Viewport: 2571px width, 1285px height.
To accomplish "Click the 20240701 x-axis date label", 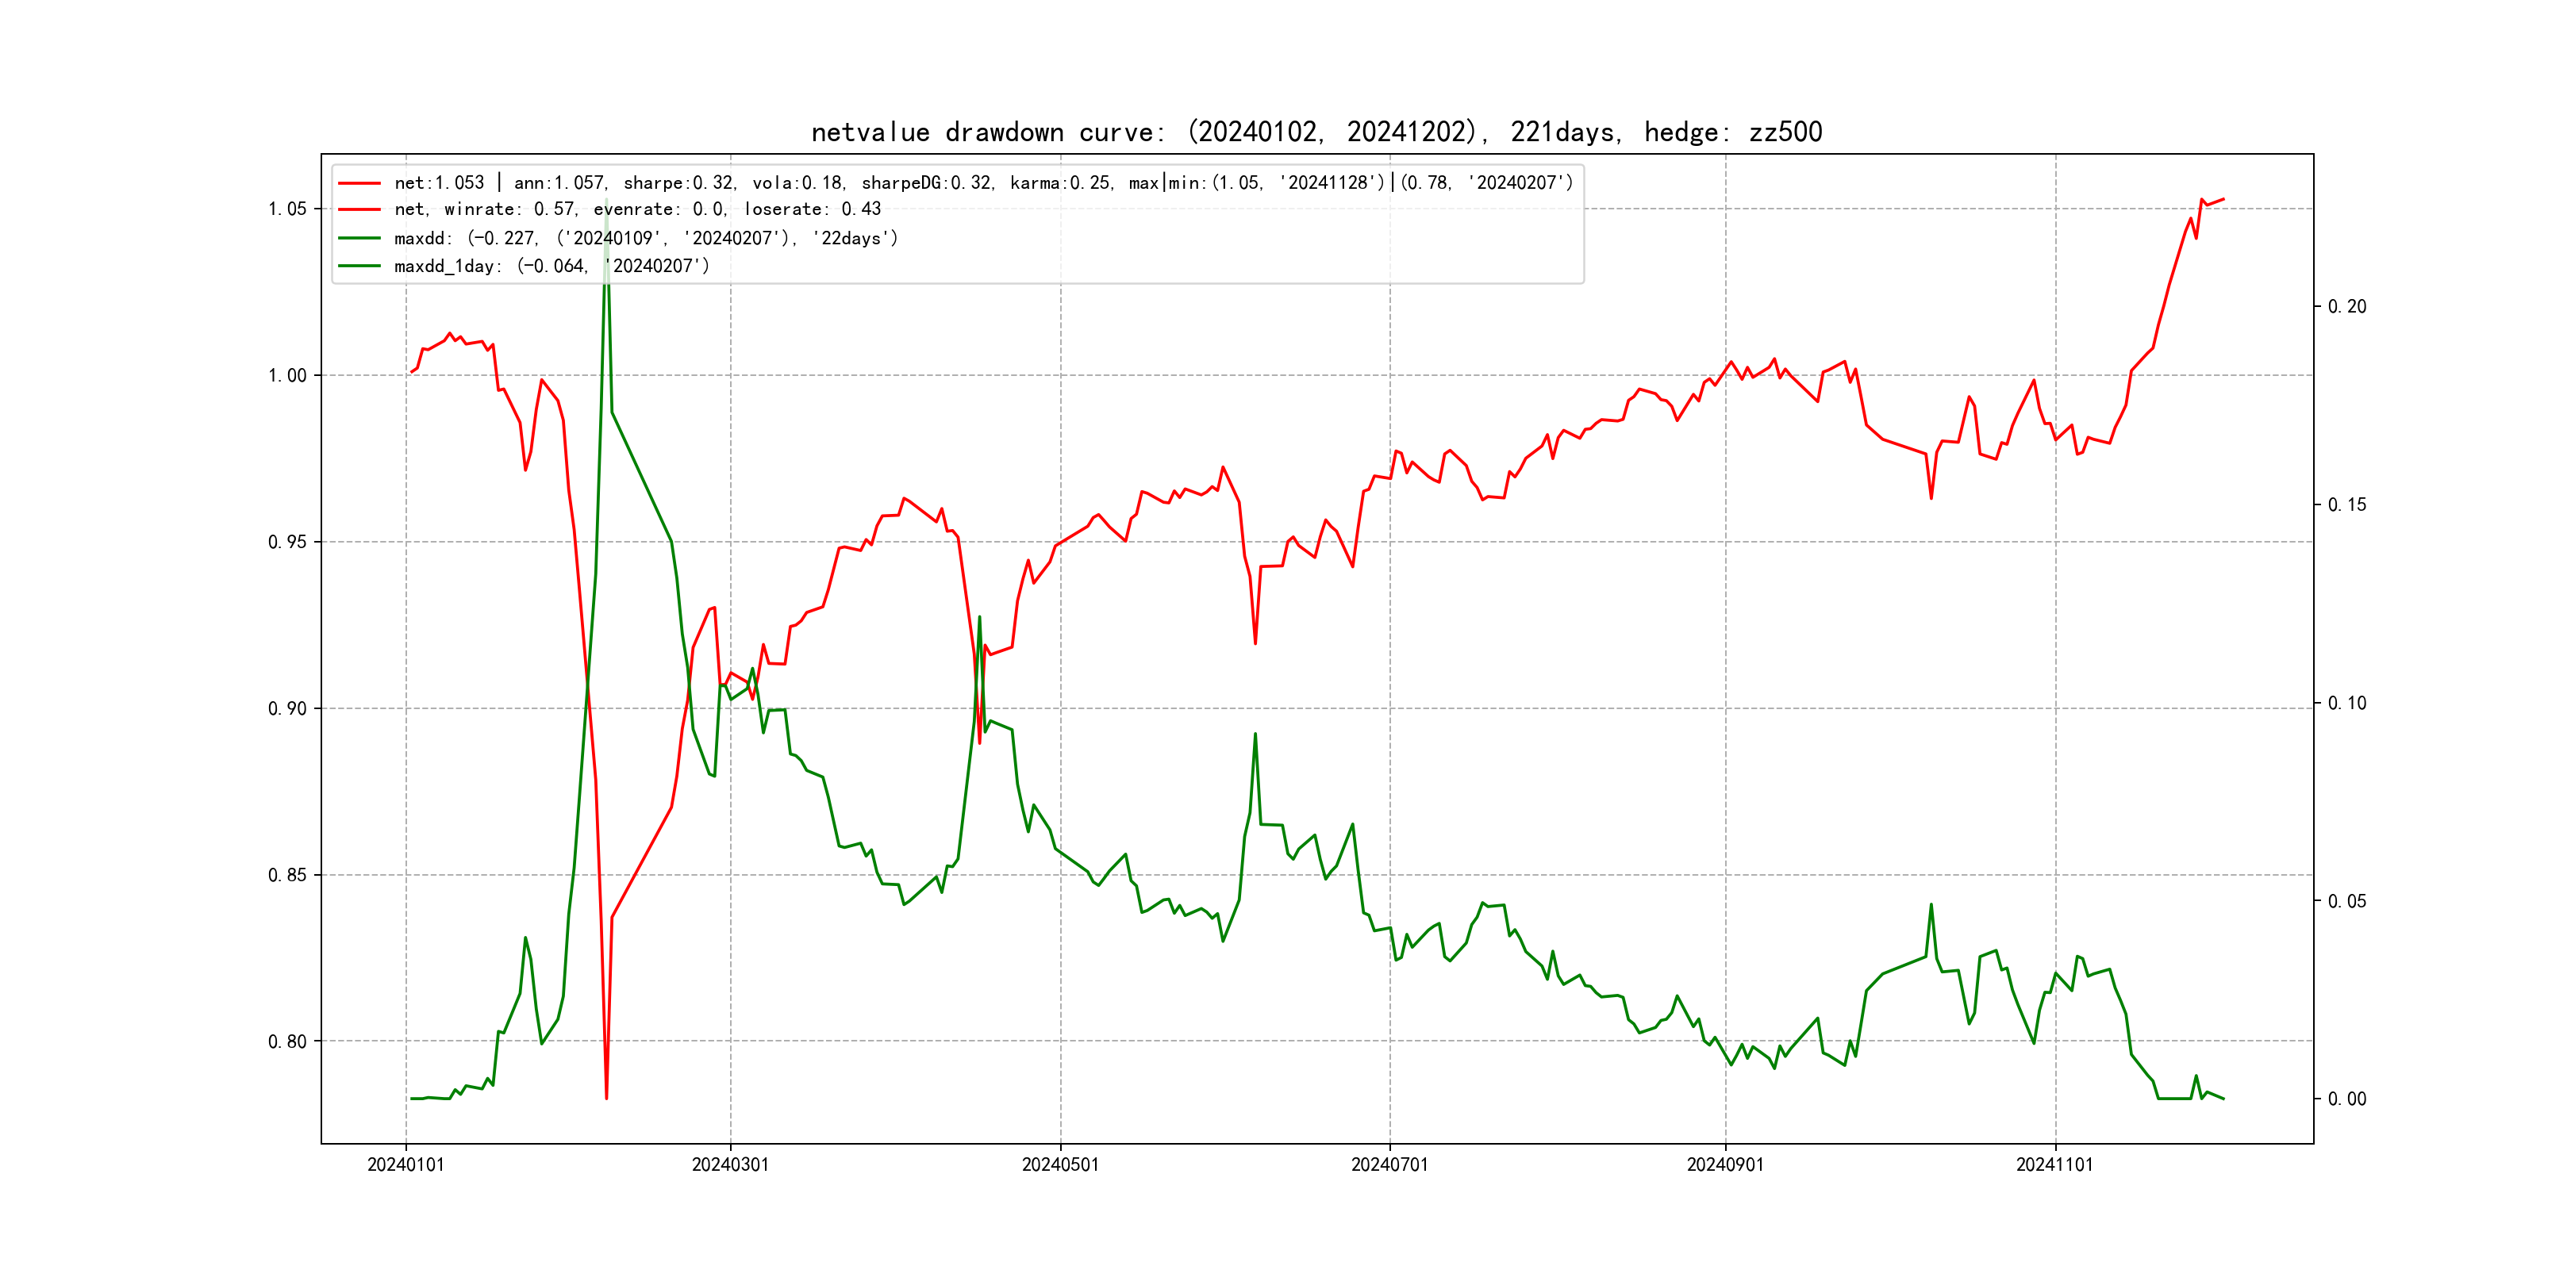I will click(1389, 1164).
